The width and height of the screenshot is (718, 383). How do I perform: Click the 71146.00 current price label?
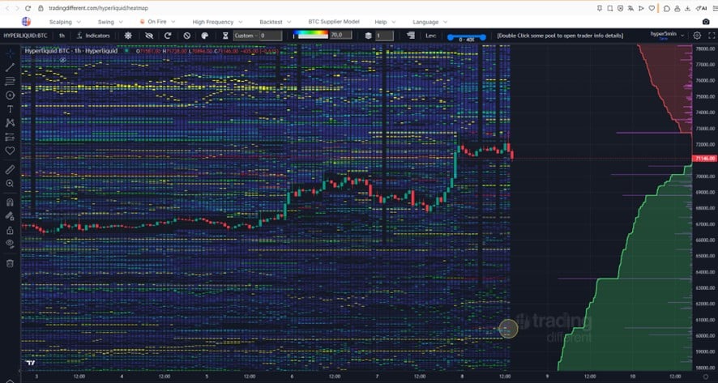point(705,159)
